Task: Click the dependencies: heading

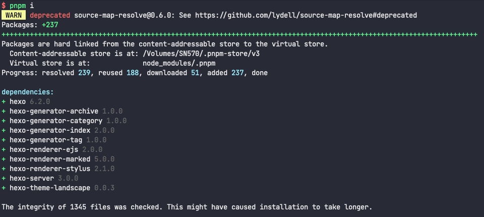Action: pos(28,92)
